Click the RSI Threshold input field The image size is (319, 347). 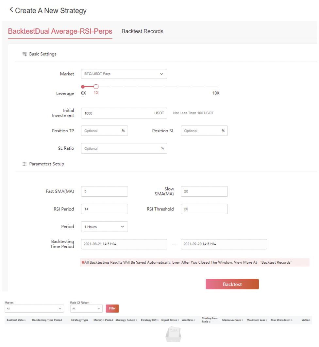click(204, 209)
